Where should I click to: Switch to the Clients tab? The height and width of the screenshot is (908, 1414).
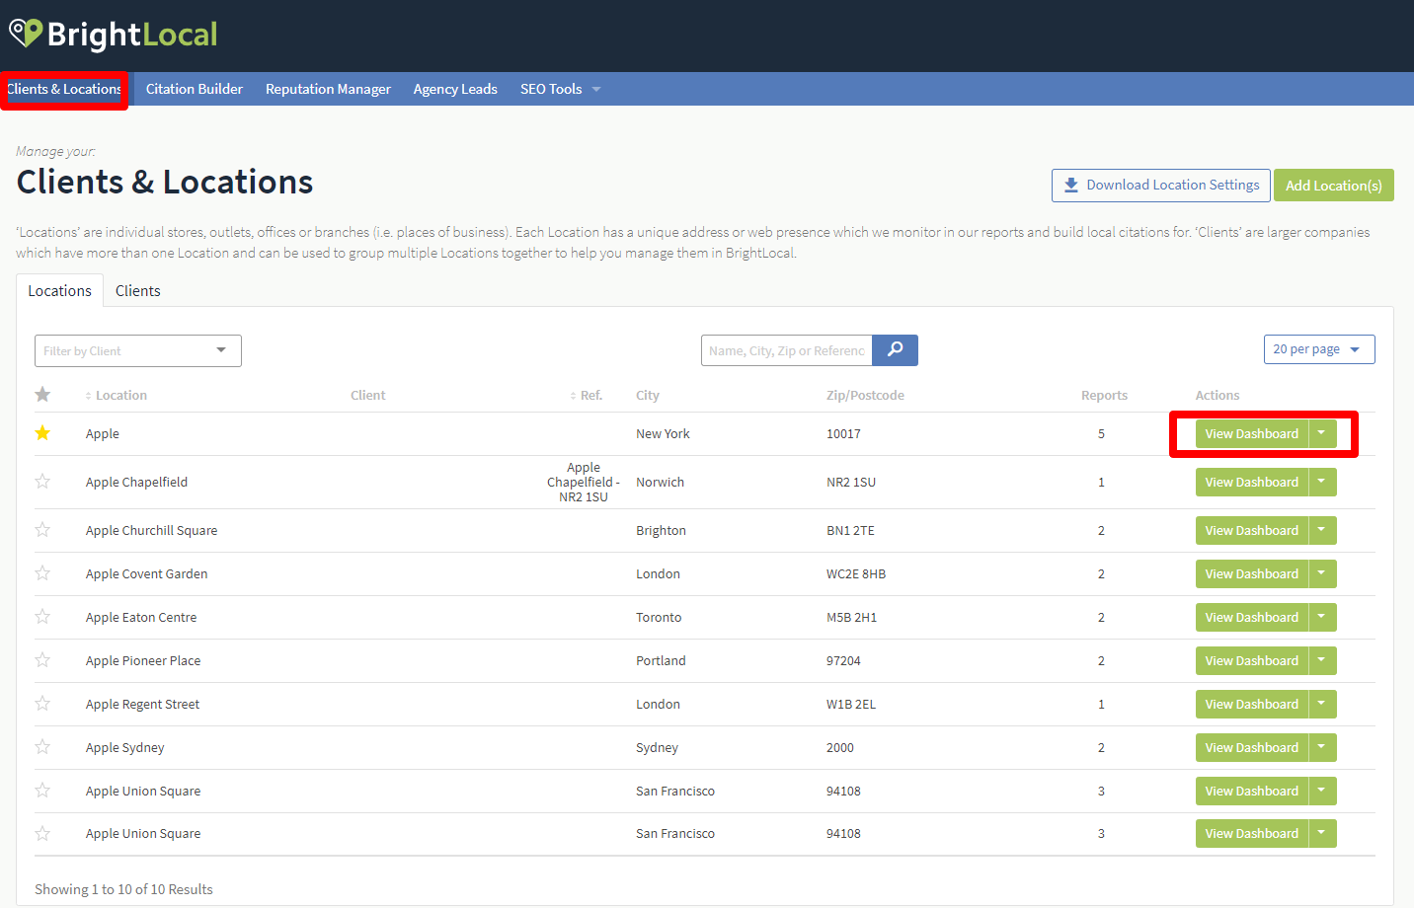[x=137, y=291]
